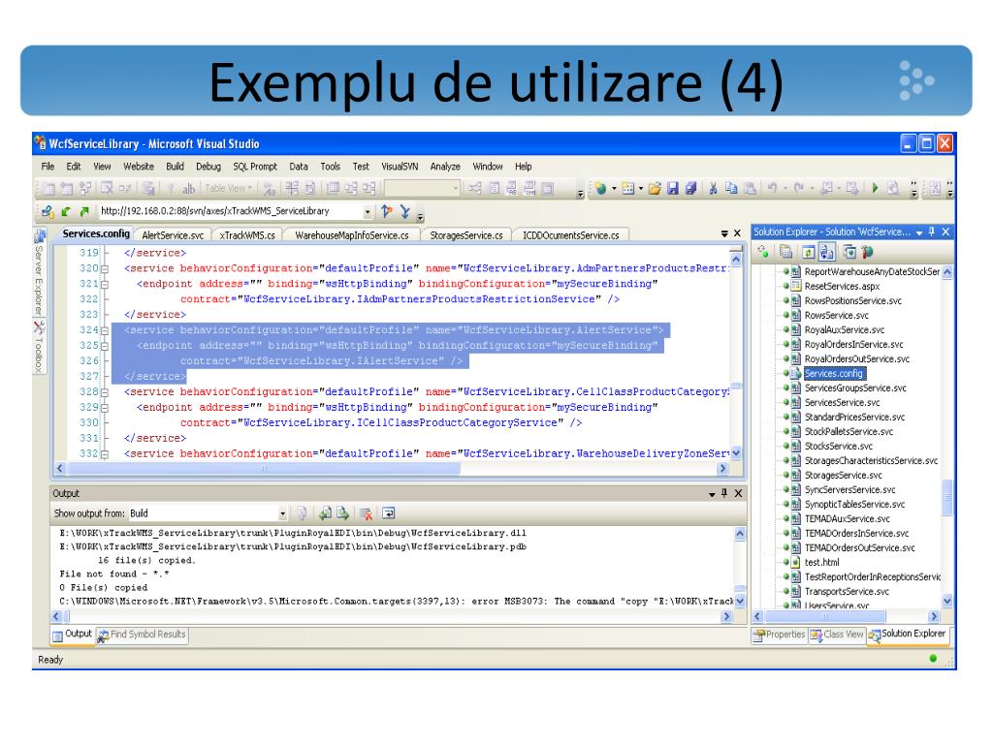Click the Save floppy disk icon
This screenshot has height=744, width=993.
(673, 188)
